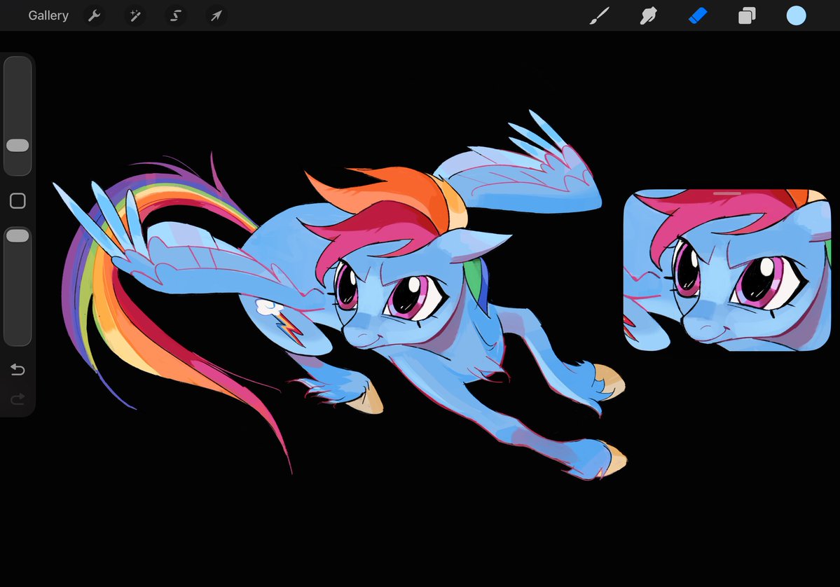Undo the last stroke with undo arrow
Viewport: 840px width, 587px height.
(x=18, y=369)
